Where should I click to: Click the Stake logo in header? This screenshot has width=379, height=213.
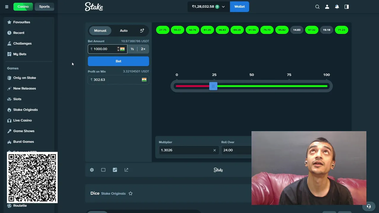coord(94,7)
